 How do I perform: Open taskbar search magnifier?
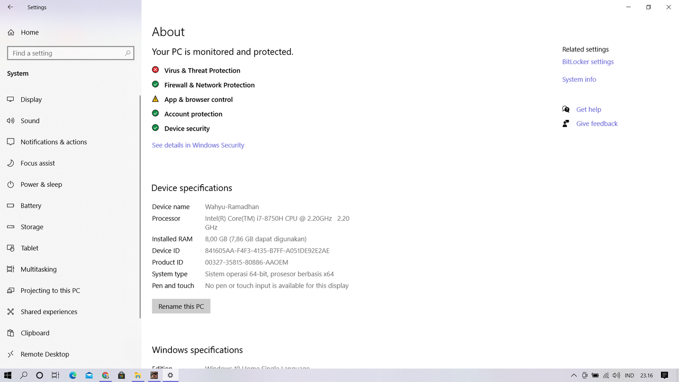point(24,375)
